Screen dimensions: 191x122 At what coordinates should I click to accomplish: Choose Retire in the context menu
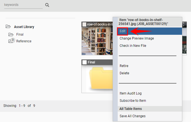[x=150, y=66]
